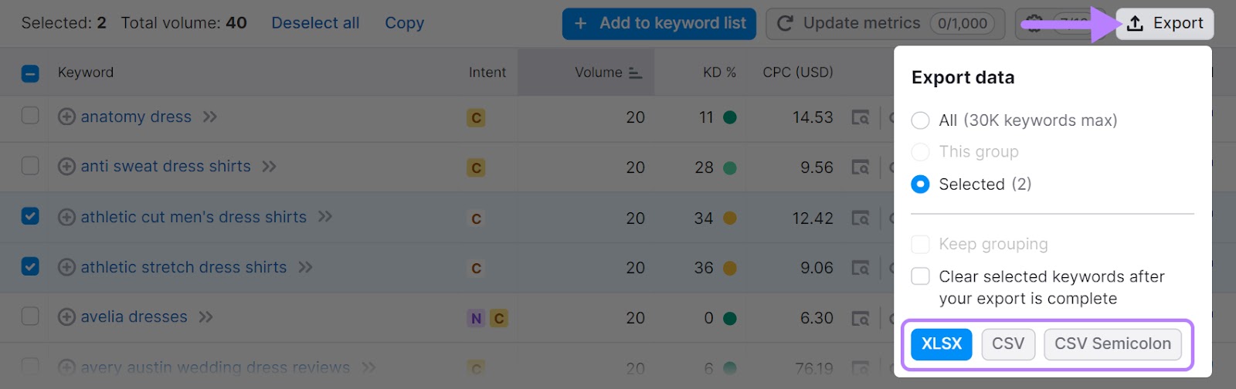The image size is (1236, 389).
Task: Click Update metrics button
Action: coord(885,23)
